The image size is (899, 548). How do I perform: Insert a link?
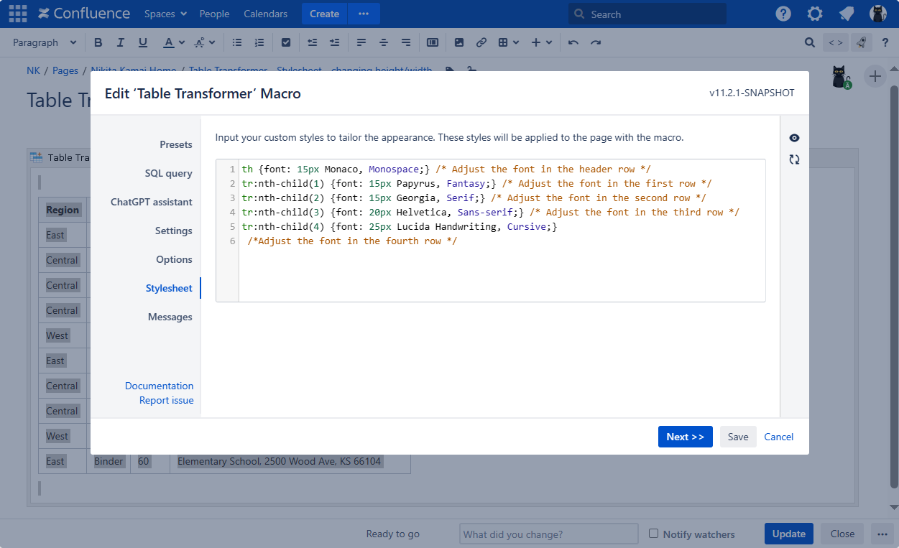(481, 42)
